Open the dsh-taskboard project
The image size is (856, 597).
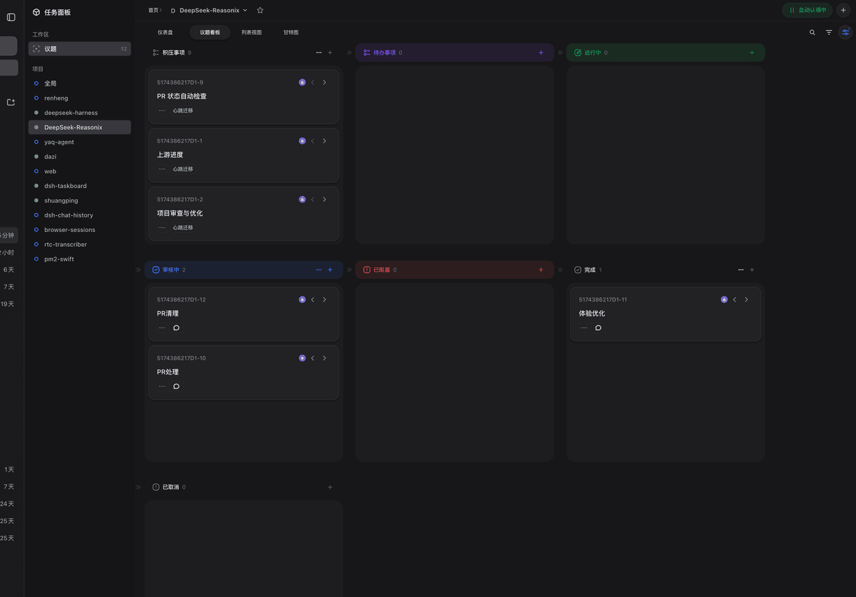click(x=80, y=186)
